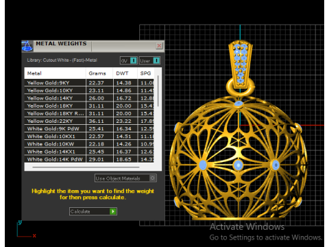Toggle the Use Object Materials option
329x247 pixels.
(125, 178)
